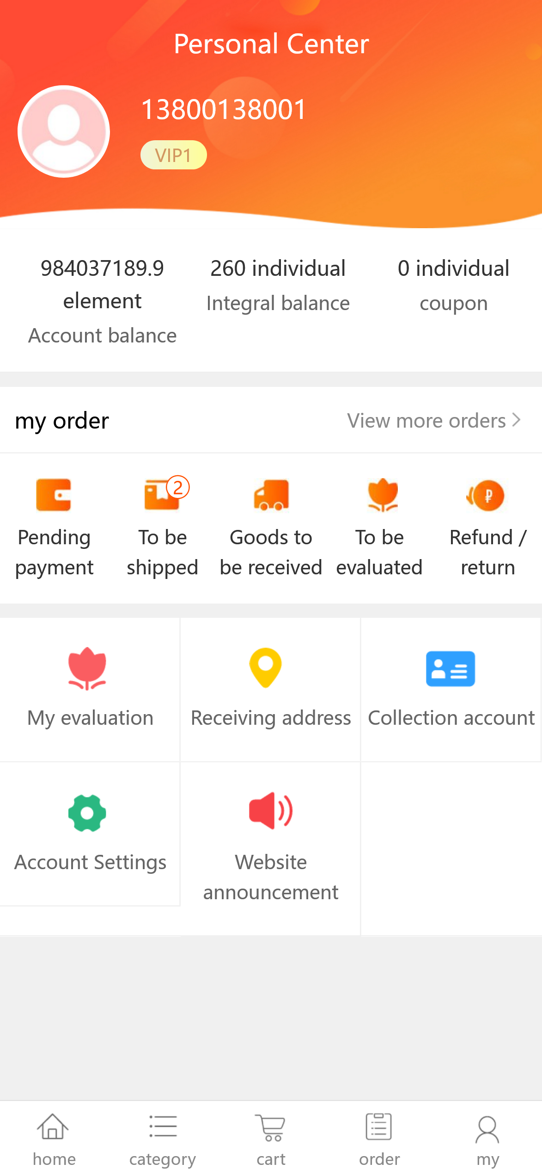Open the Account Settings gear icon
The image size is (542, 1176).
point(87,813)
